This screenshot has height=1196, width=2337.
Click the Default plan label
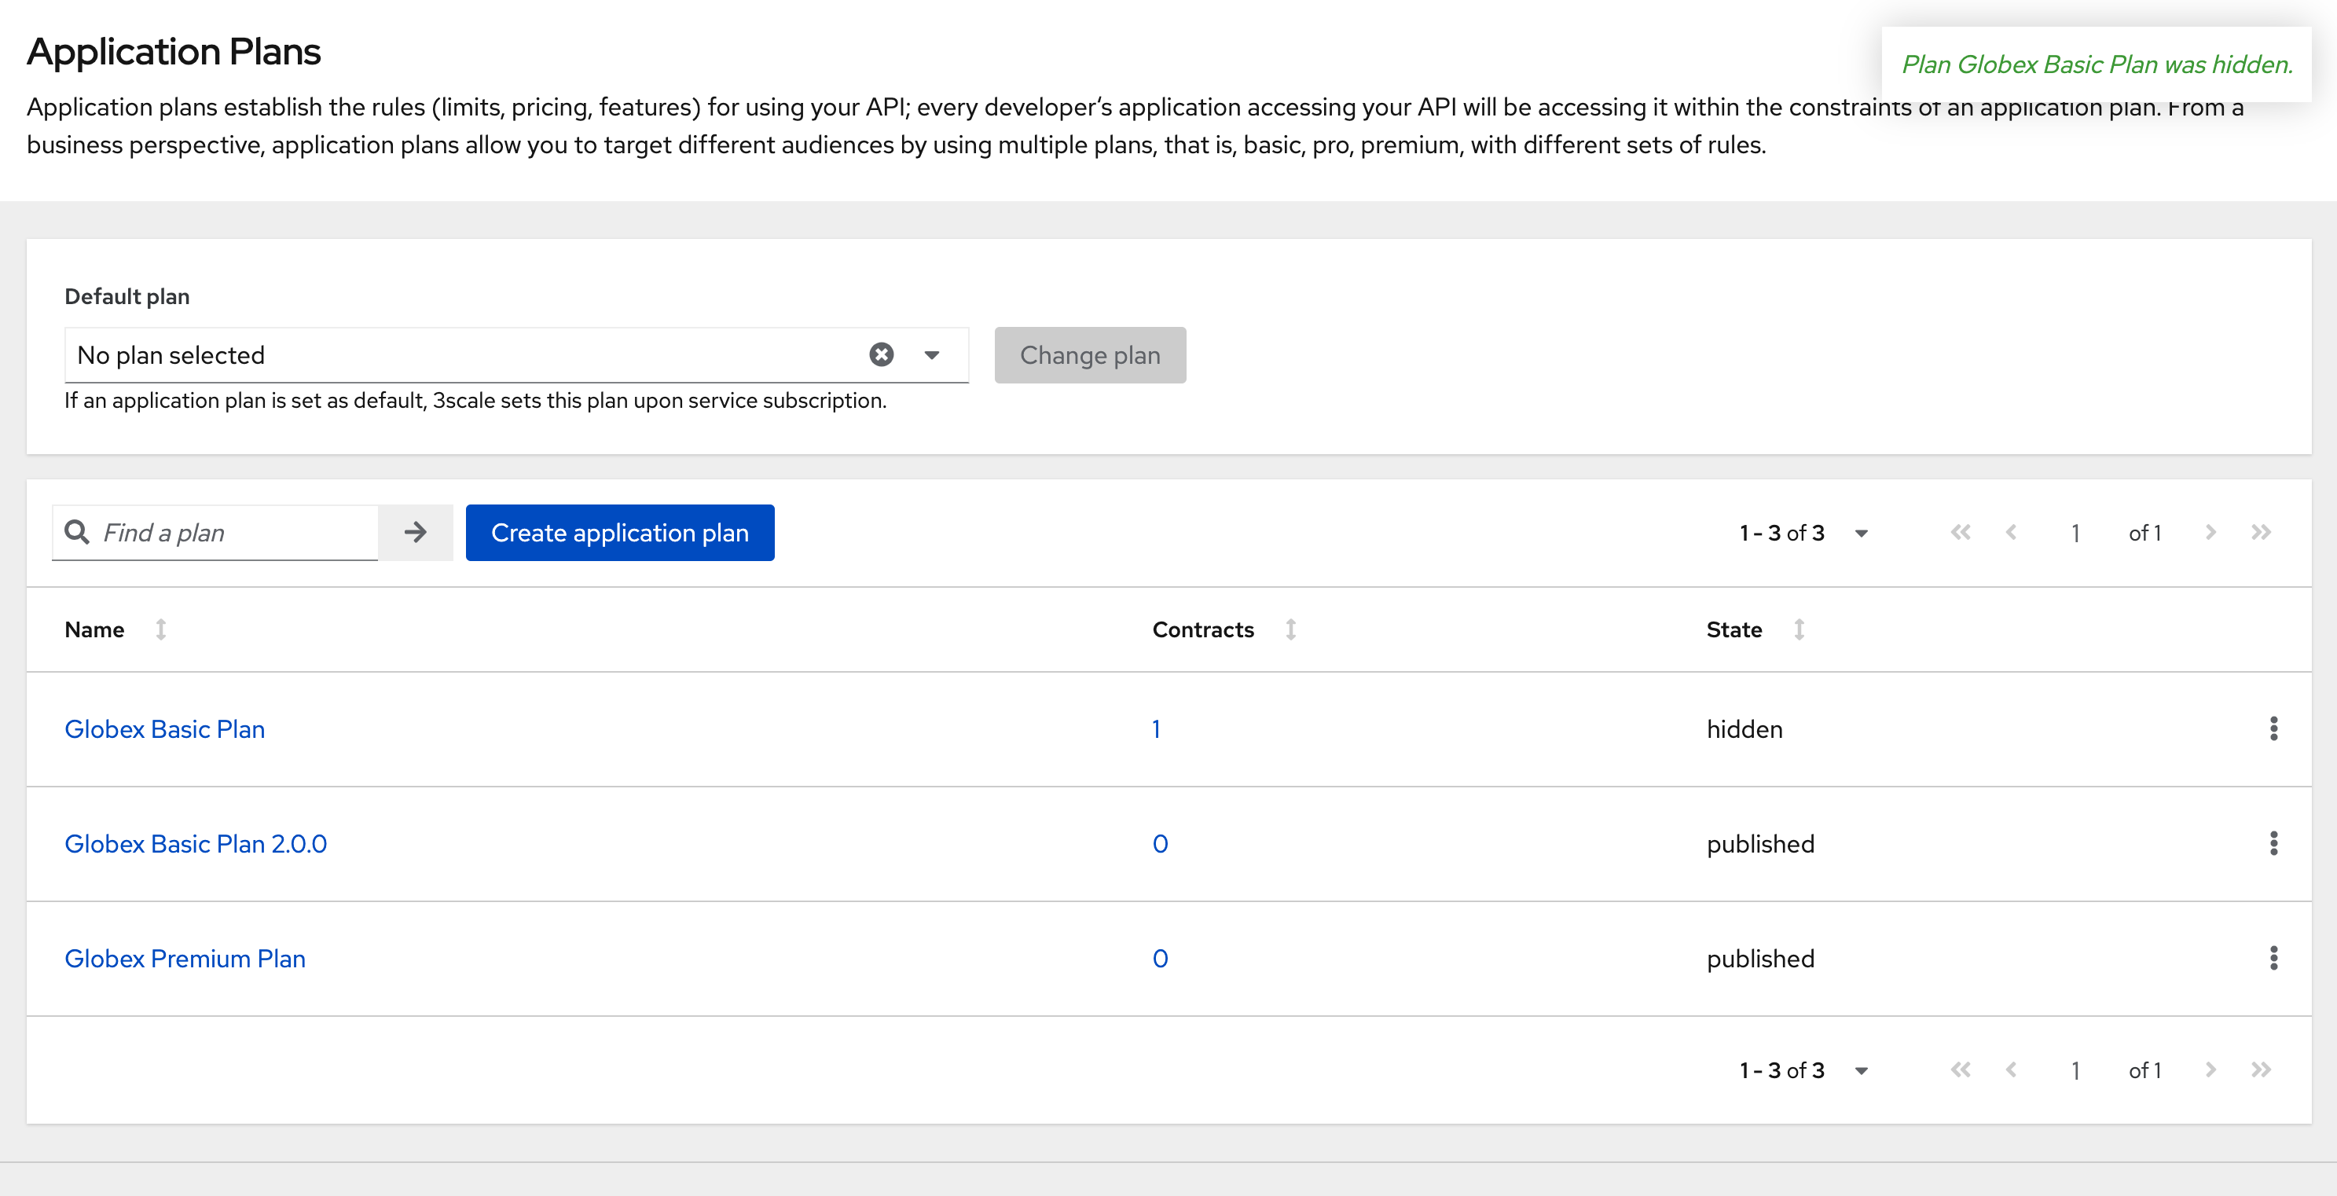[x=127, y=297]
